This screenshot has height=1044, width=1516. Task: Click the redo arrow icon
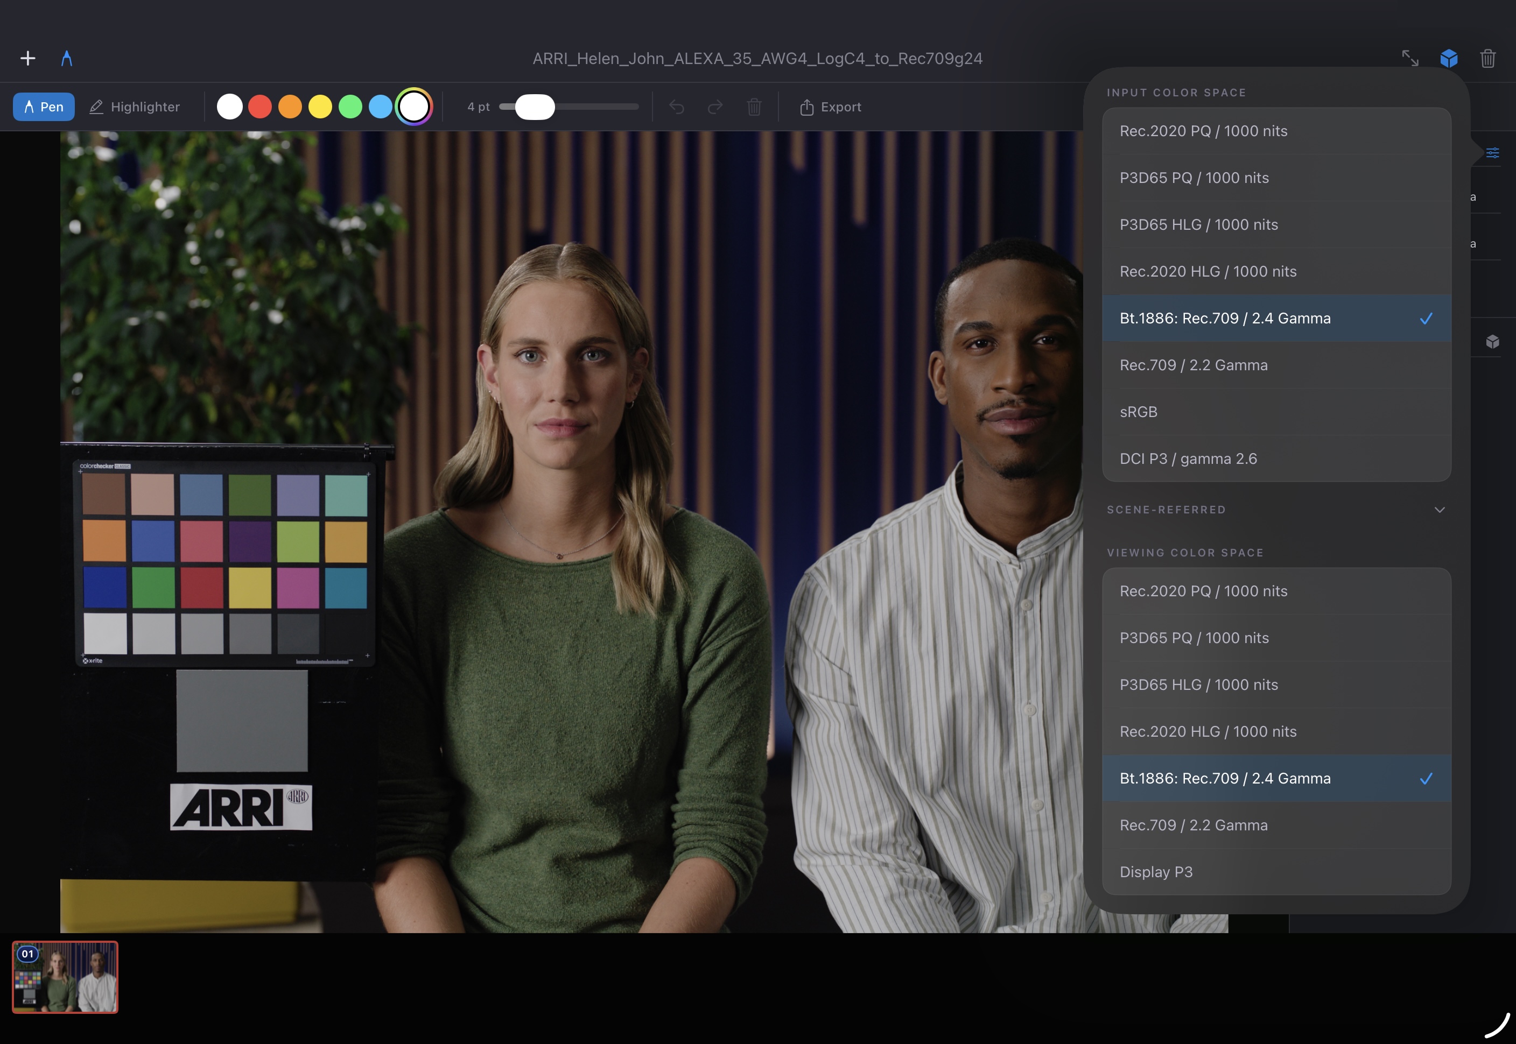[x=715, y=107]
